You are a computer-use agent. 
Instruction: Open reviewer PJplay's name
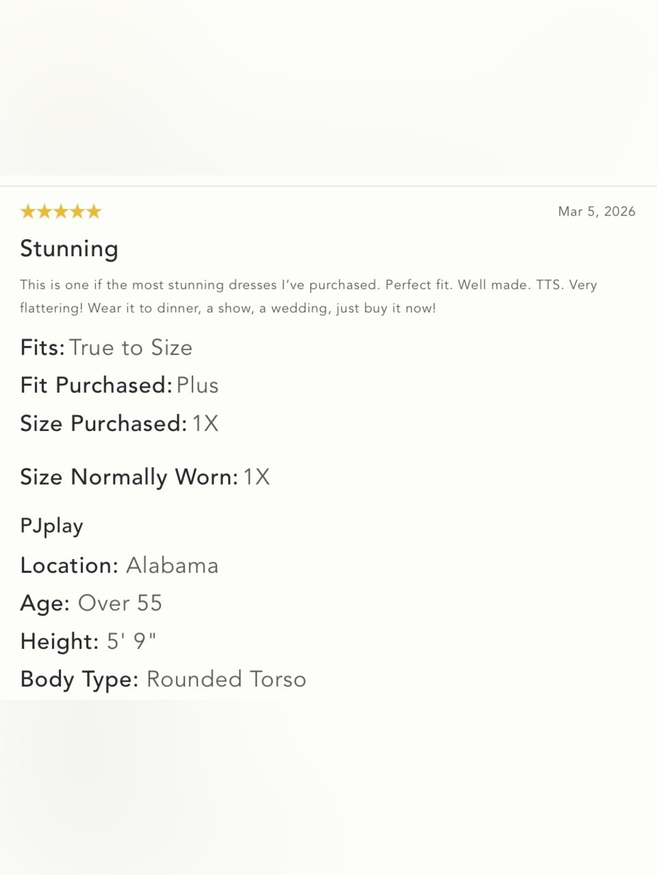[52, 526]
